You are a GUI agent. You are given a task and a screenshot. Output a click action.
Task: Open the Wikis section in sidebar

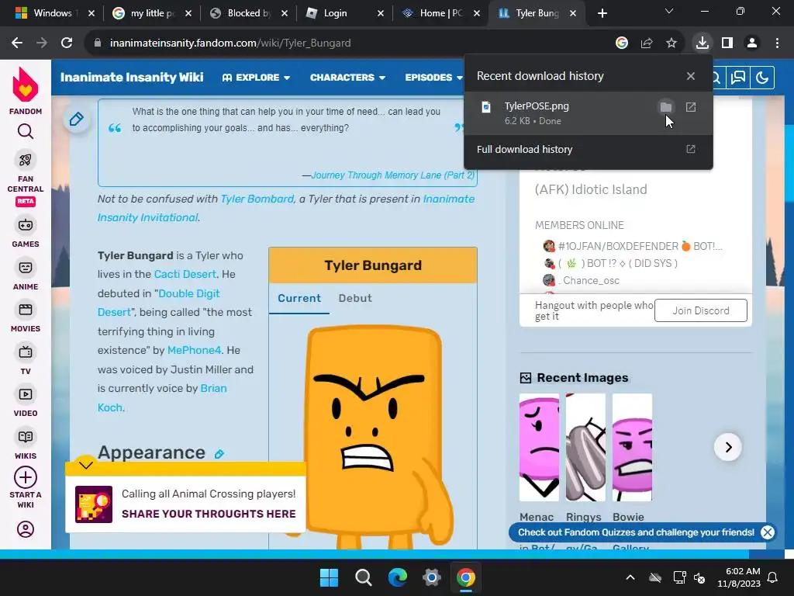[x=26, y=445]
